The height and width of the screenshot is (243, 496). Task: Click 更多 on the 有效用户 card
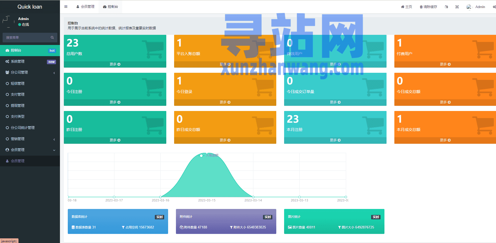tap(335, 64)
